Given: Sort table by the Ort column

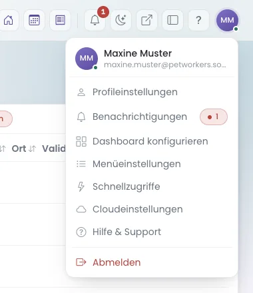Looking at the screenshot, I should pyautogui.click(x=19, y=148).
